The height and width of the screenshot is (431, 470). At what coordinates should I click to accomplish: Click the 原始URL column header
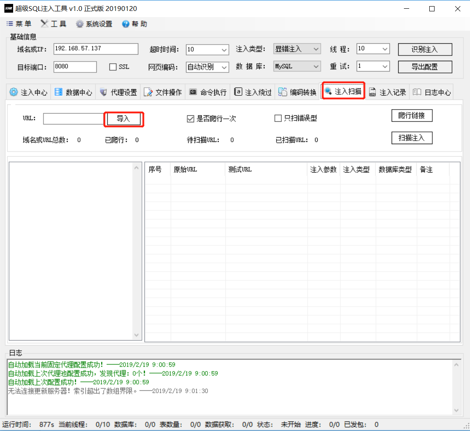coord(197,169)
